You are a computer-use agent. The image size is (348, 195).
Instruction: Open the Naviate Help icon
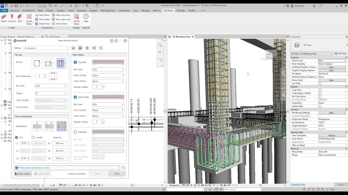click(86, 18)
